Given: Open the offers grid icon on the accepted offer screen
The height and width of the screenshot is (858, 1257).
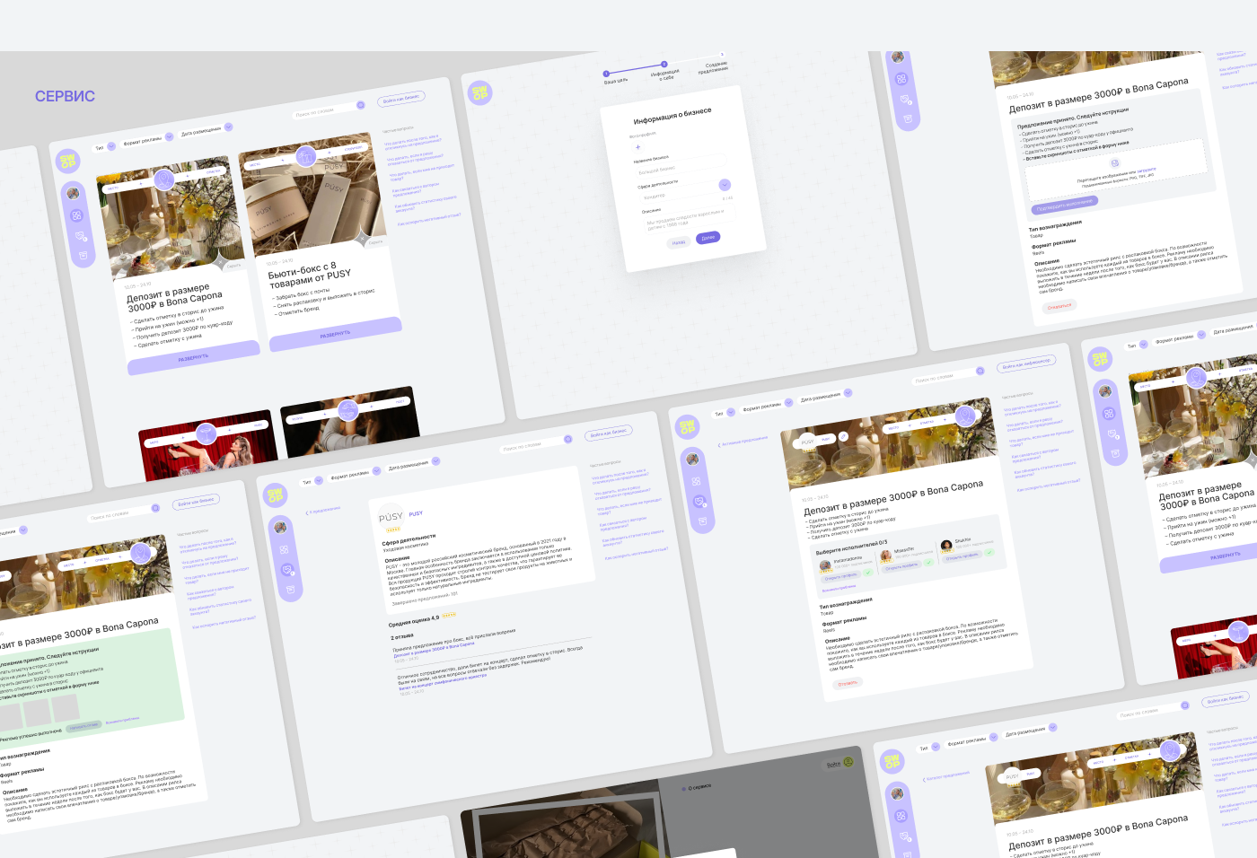Looking at the screenshot, I should point(901,79).
